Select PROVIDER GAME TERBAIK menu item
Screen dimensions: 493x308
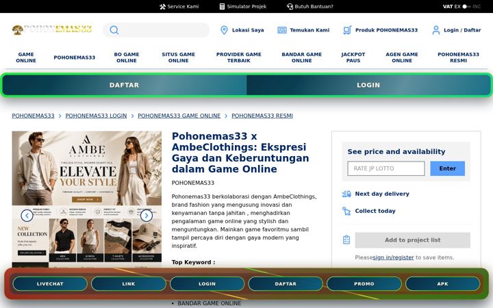pyautogui.click(x=239, y=57)
